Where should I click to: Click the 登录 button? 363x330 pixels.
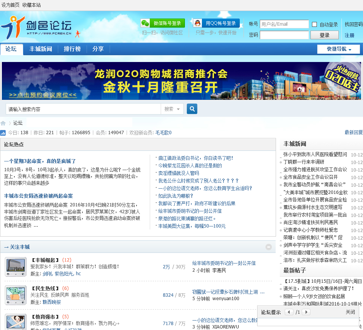[324, 35]
